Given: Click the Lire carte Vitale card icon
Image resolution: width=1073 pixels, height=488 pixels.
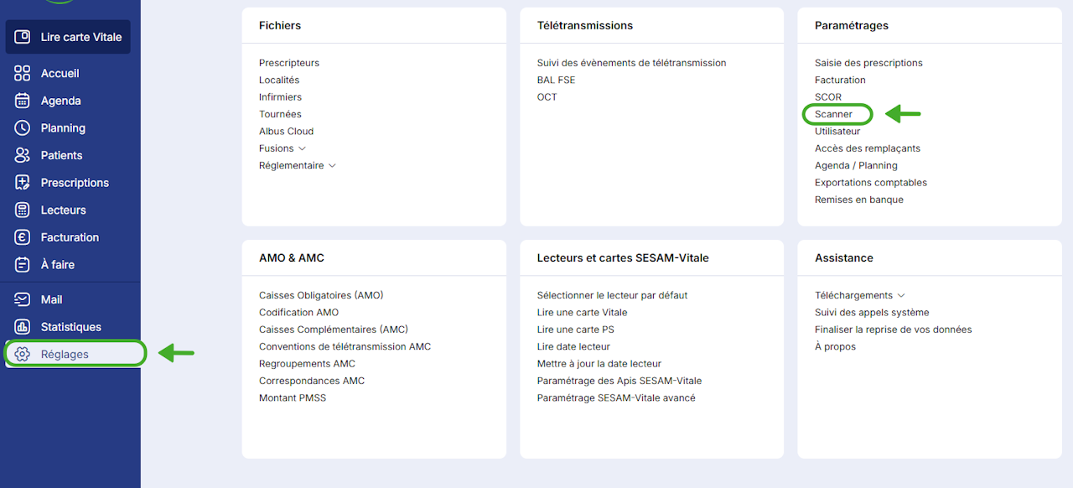Looking at the screenshot, I should coord(23,37).
